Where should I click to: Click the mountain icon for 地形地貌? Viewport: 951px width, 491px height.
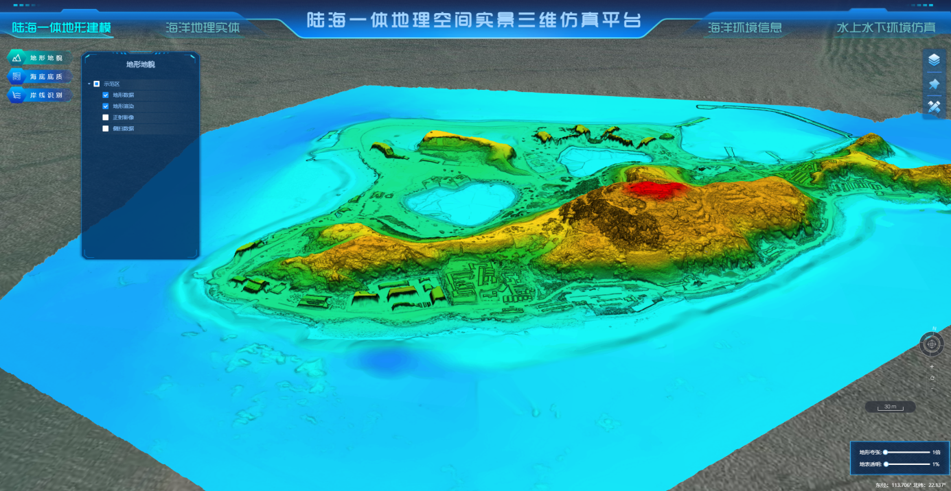point(17,58)
